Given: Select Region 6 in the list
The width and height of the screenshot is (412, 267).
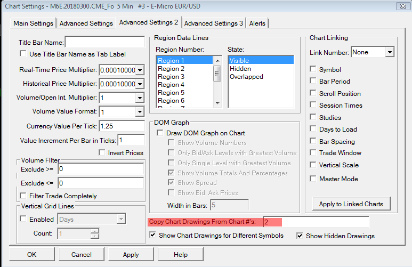Looking at the screenshot, I should coord(184,101).
